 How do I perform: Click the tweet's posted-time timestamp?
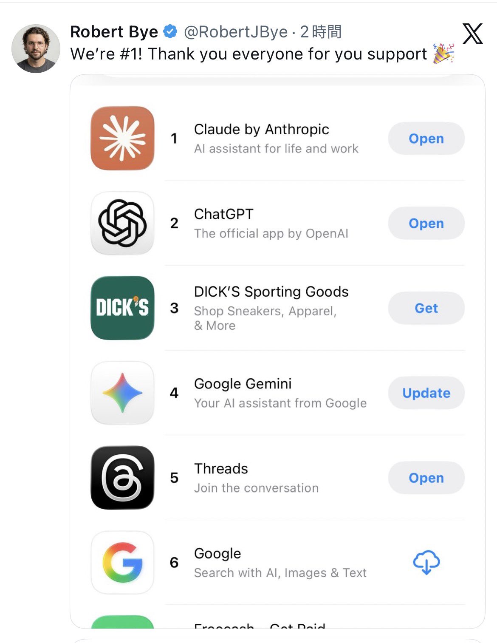coord(321,32)
